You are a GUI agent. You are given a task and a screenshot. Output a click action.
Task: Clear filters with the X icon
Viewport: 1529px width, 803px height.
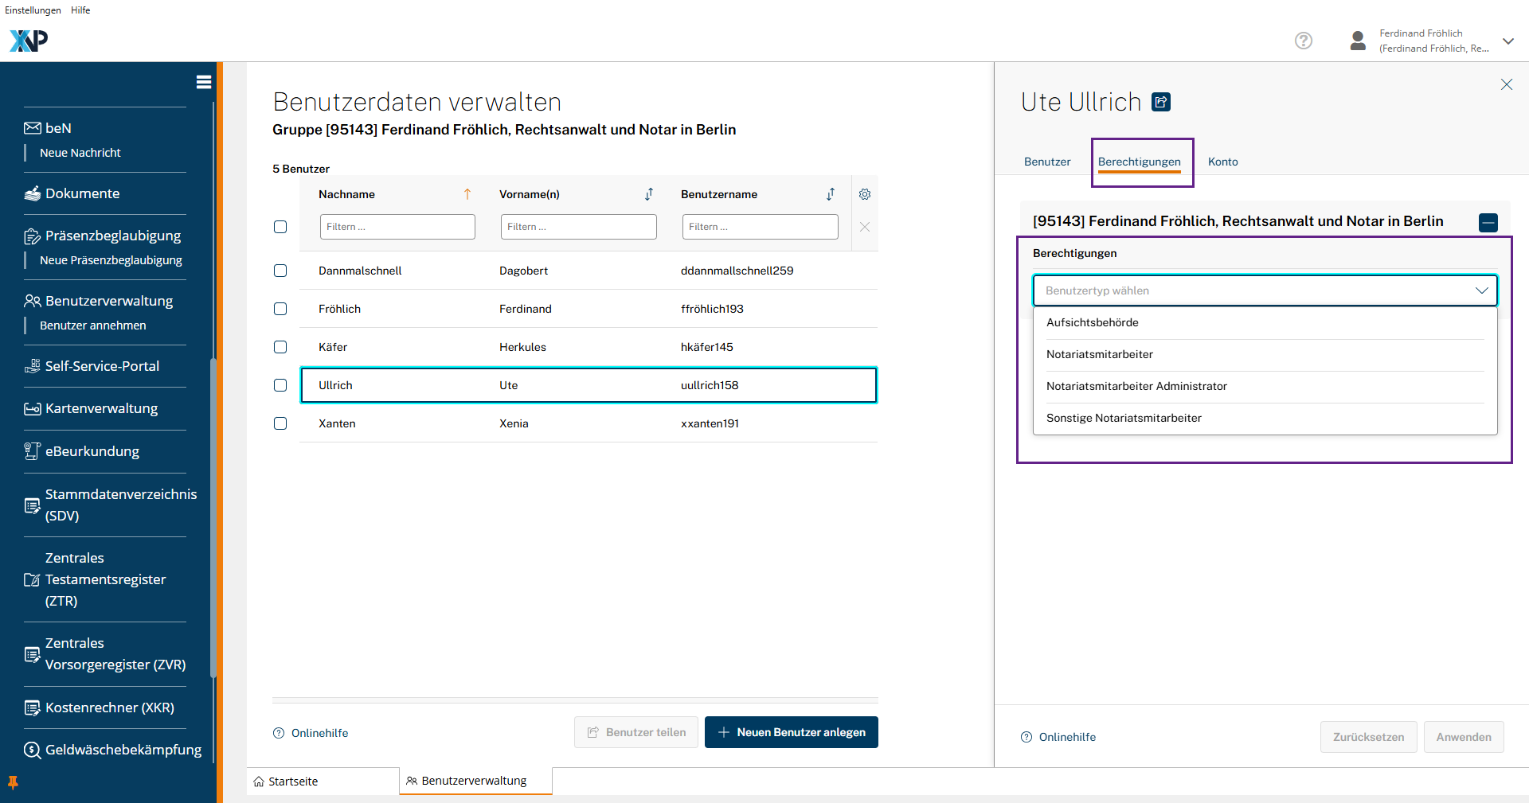point(865,227)
